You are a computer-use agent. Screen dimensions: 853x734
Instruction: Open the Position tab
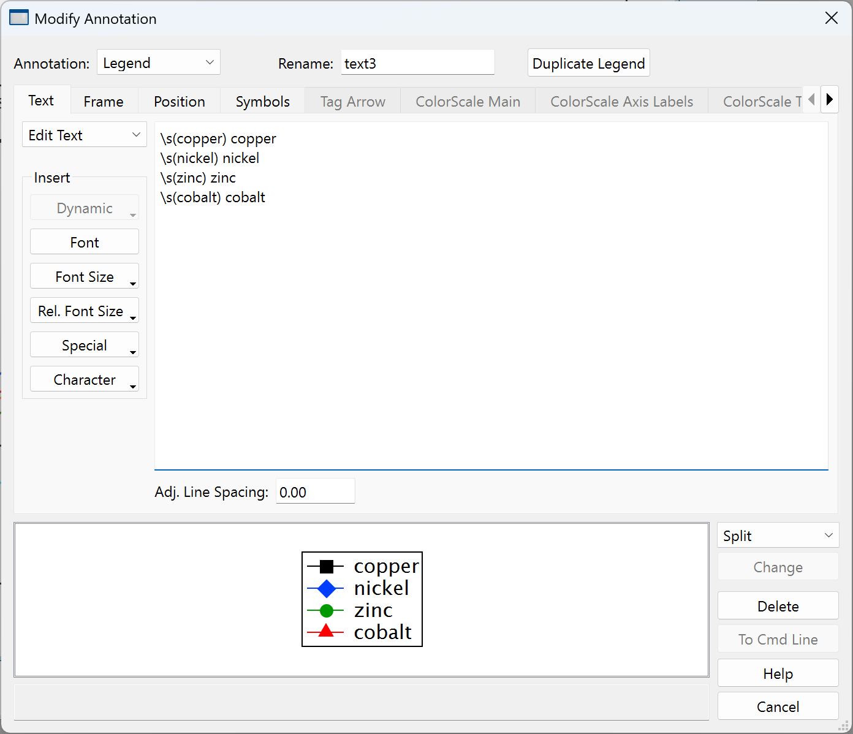pos(179,102)
